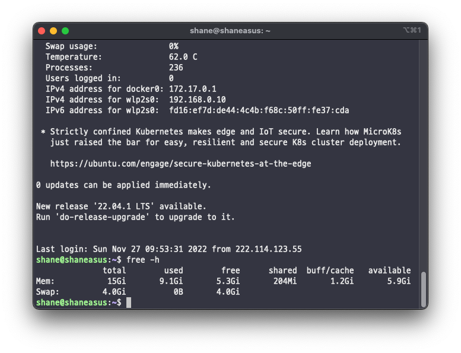Click the Swap usage 0% value
The height and width of the screenshot is (353, 461).
[x=173, y=46]
